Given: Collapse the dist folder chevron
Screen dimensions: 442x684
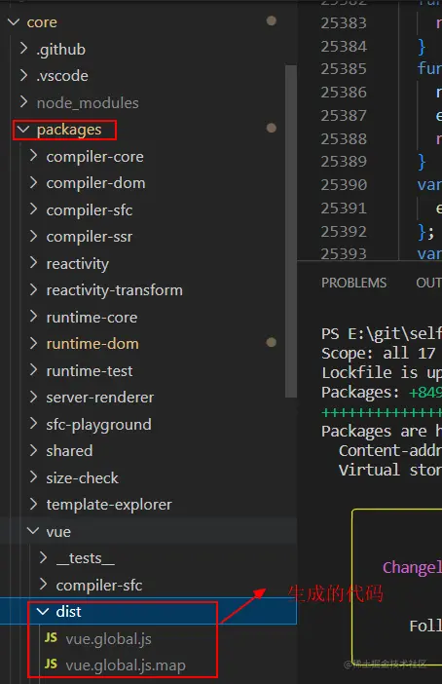Looking at the screenshot, I should pyautogui.click(x=43, y=611).
